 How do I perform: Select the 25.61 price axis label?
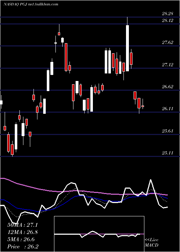click(x=167, y=131)
